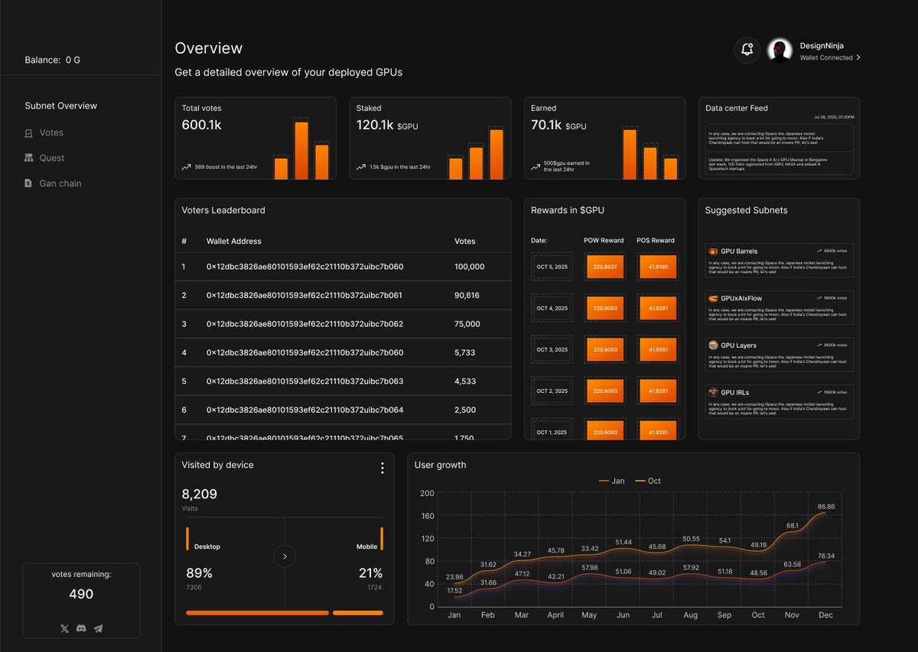
Task: Open the Discord social icon
Action: [81, 628]
